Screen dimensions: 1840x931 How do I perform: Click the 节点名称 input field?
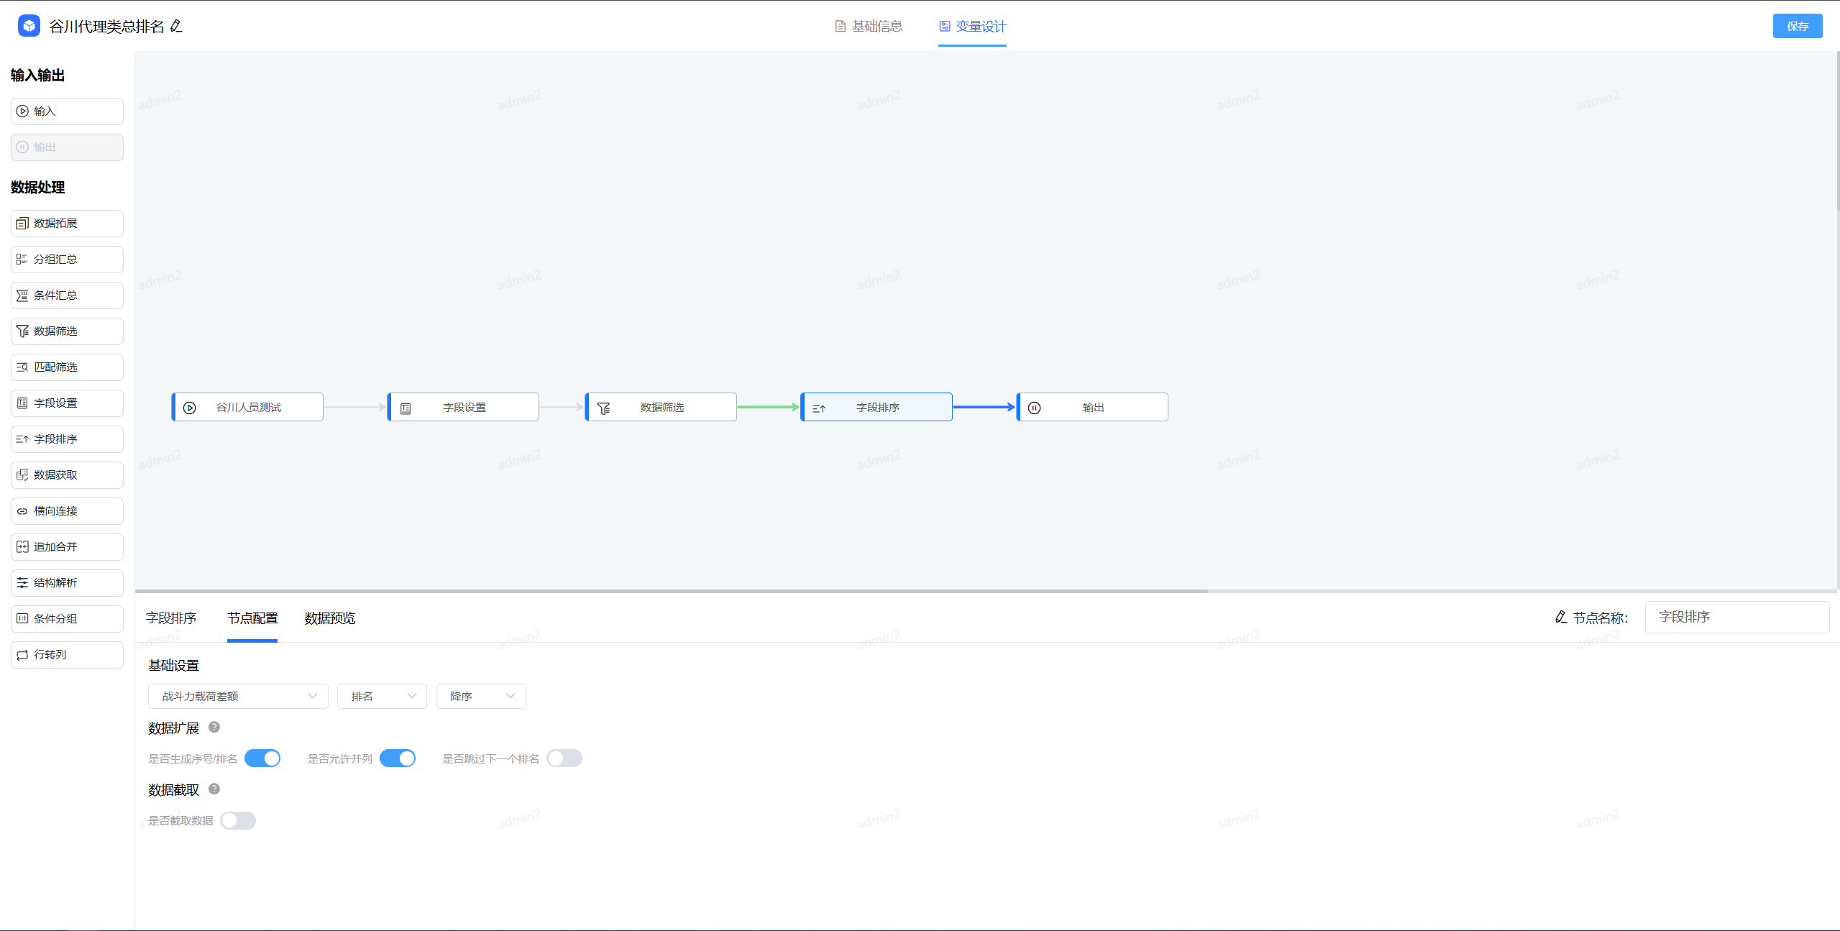[1736, 617]
